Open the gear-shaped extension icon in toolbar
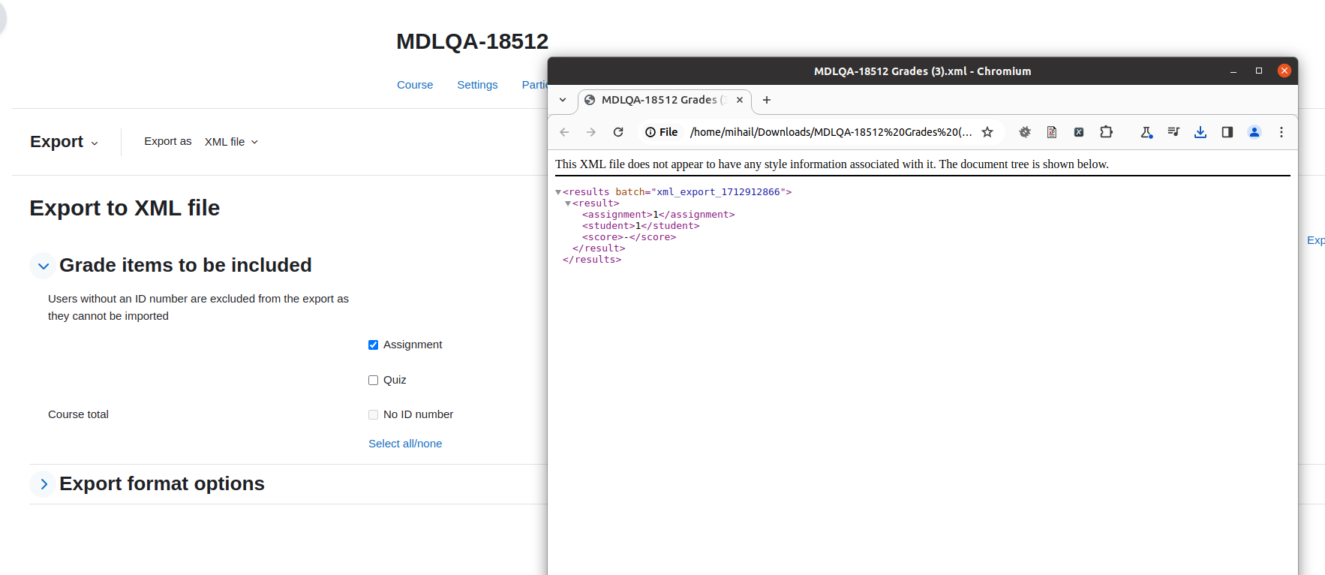The height and width of the screenshot is (575, 1325). point(1025,132)
